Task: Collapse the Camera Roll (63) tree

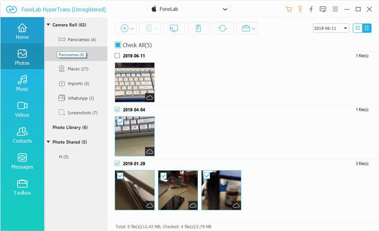Action: pyautogui.click(x=49, y=25)
